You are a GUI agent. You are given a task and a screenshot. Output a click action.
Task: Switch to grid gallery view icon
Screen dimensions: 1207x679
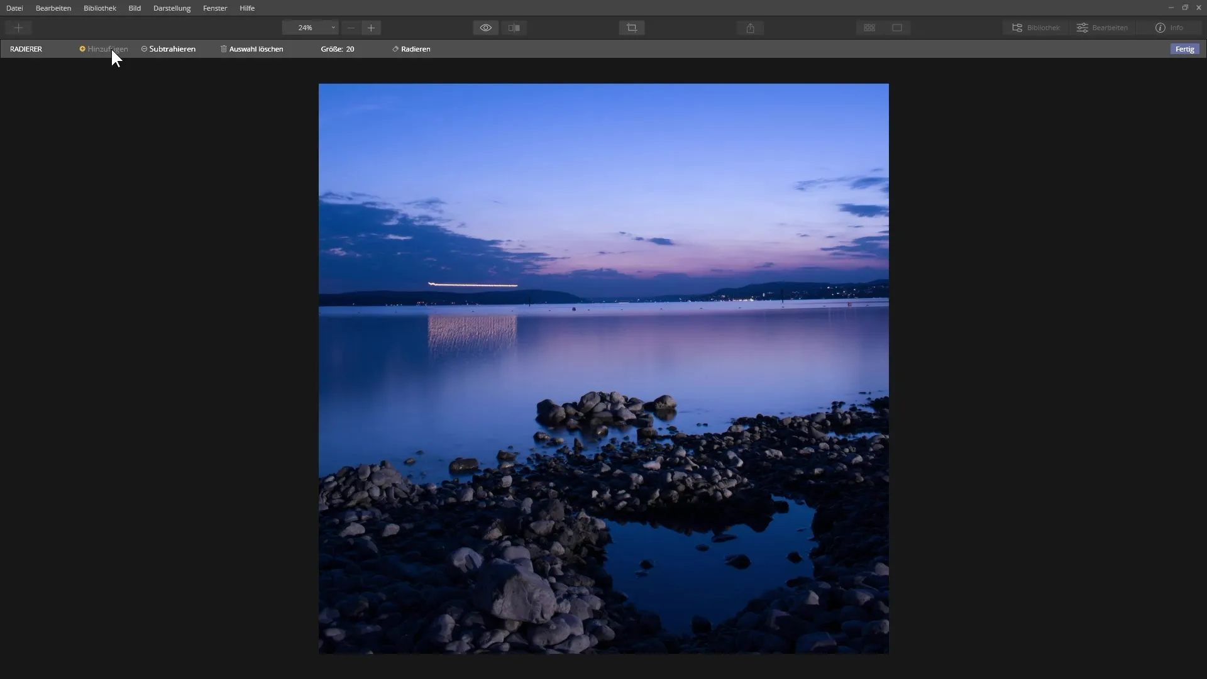coord(869,28)
